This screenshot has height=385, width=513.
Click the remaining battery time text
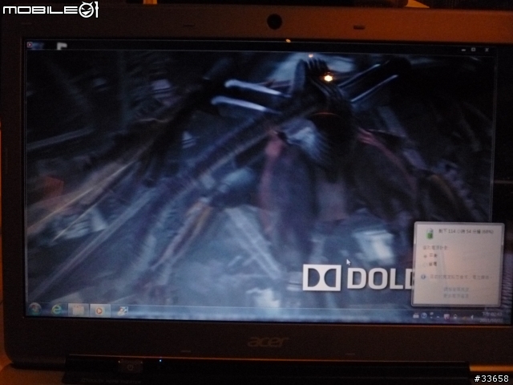[x=466, y=231]
